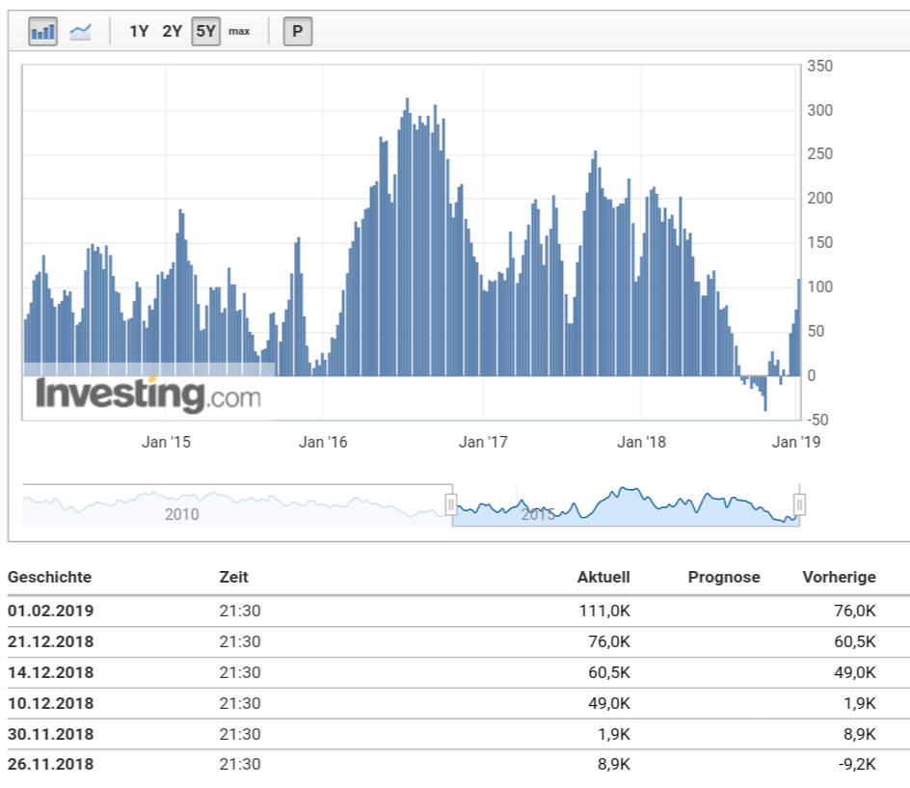Select the 01.02.2019 table row date
The height and width of the screenshot is (788, 910).
click(51, 611)
